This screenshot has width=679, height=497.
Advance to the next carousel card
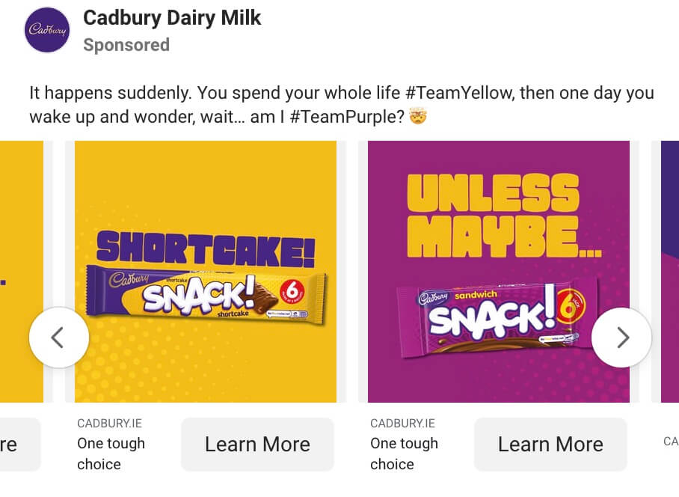click(621, 338)
